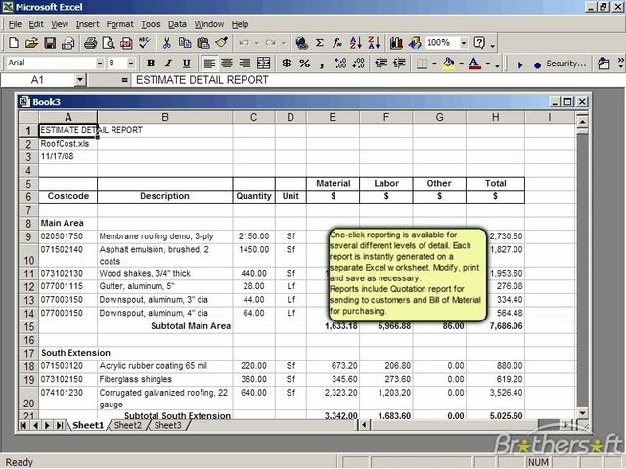Viewport: 626px width, 469px height.
Task: Click the Increase Indent icon
Action: click(399, 63)
